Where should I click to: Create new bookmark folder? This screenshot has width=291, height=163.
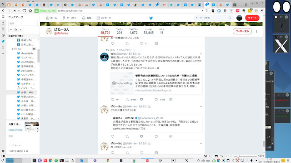(x=16, y=29)
